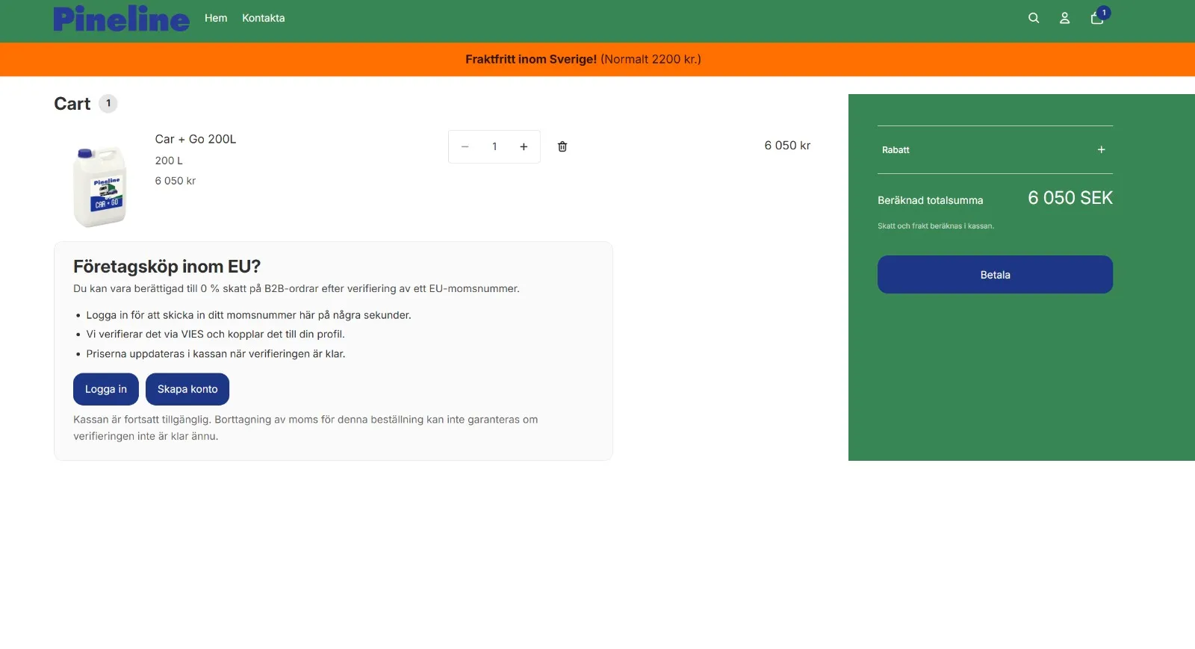Click the Företagsköp inom EU? heading
Image resolution: width=1195 pixels, height=649 pixels.
(x=167, y=267)
